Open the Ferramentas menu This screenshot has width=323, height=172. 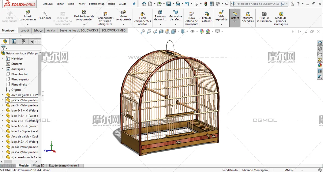(x=96, y=4)
